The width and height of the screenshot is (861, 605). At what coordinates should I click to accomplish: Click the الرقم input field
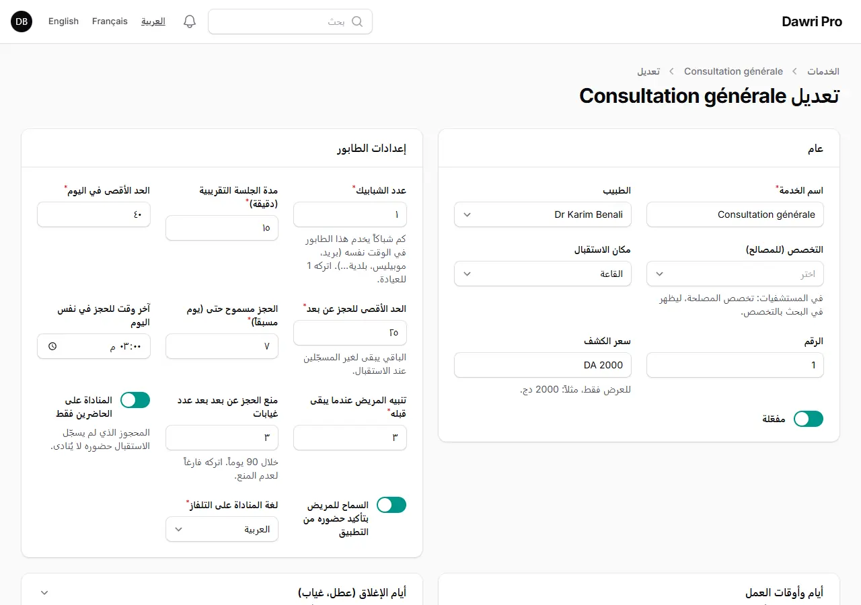pos(735,365)
